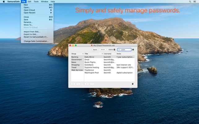Remove selected group with minus button
This screenshot has height=124, width=199.
pos(78,84)
